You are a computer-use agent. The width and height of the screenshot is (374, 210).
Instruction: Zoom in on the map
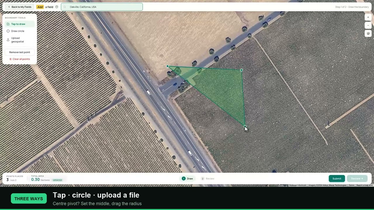tap(368, 17)
